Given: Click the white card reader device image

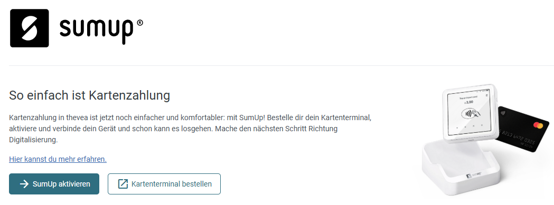Looking at the screenshot, I should [470, 114].
